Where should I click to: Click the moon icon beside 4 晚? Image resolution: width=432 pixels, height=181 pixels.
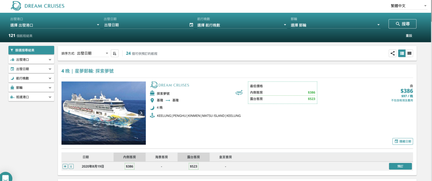point(152,108)
